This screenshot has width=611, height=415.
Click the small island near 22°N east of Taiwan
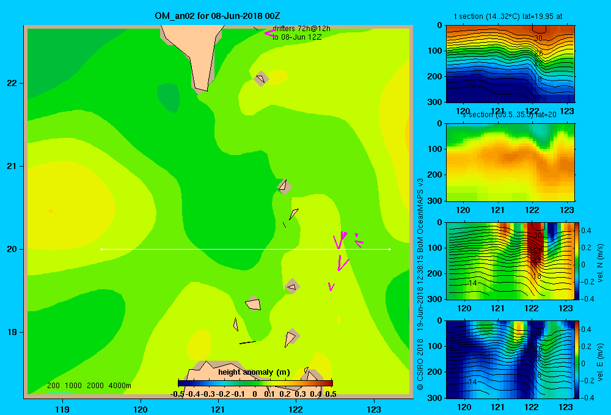pyautogui.click(x=261, y=79)
